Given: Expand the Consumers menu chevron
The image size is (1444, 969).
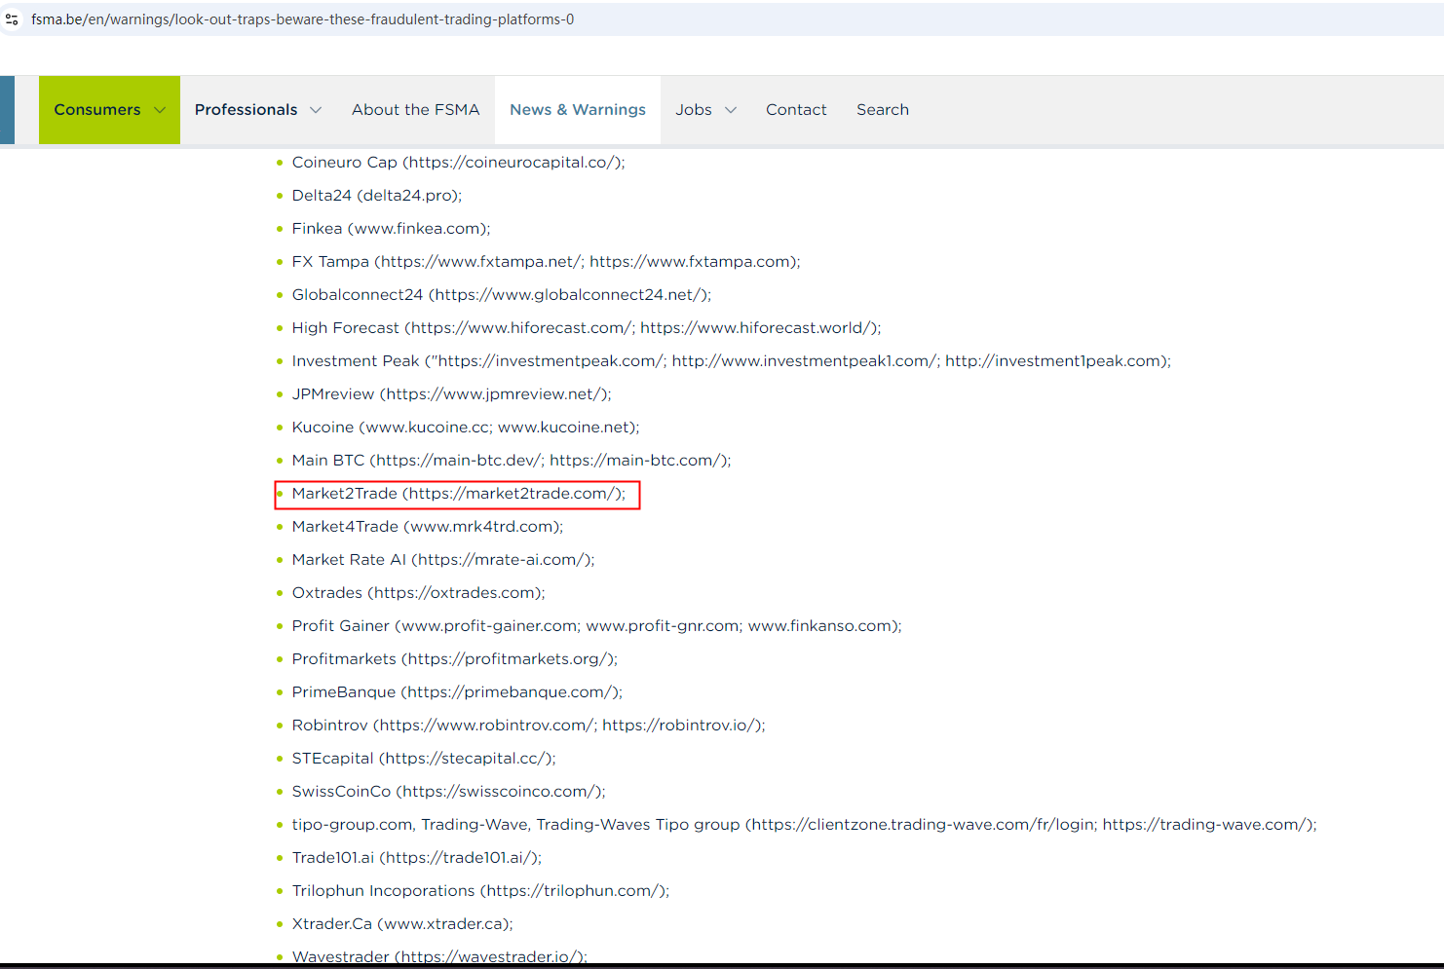Looking at the screenshot, I should point(160,110).
